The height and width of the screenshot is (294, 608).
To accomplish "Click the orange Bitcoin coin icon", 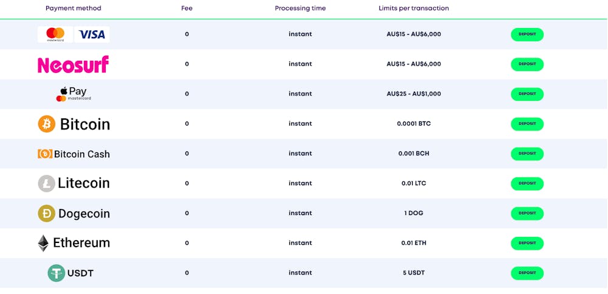I will (47, 124).
